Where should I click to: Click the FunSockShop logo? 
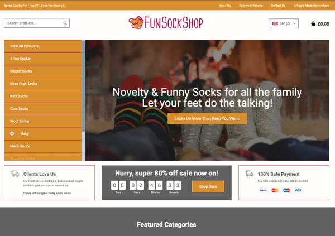(166, 23)
